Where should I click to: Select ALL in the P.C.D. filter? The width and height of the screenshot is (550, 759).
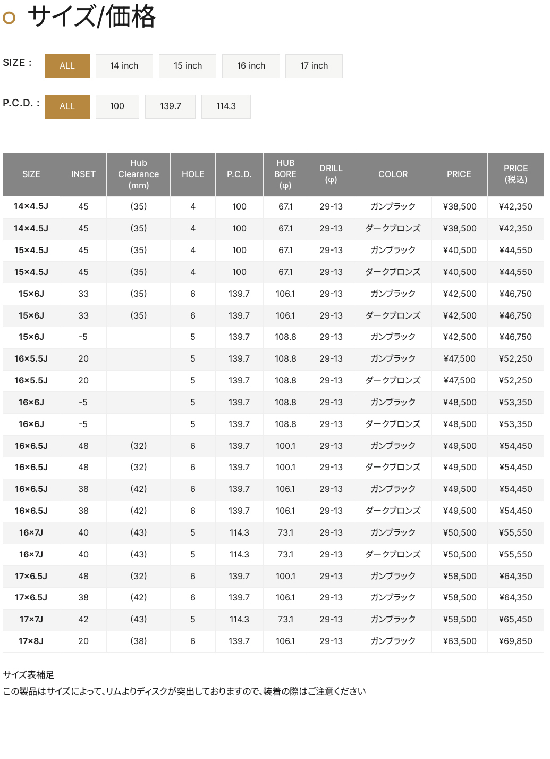[67, 106]
